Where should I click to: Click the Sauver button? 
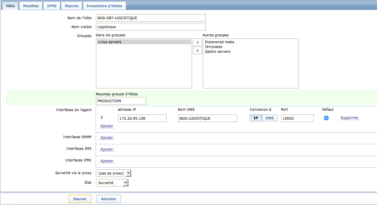coord(80,199)
